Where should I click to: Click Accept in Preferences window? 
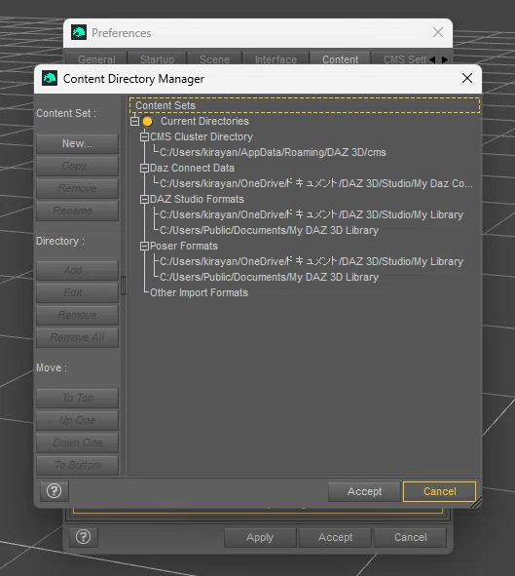pyautogui.click(x=335, y=537)
